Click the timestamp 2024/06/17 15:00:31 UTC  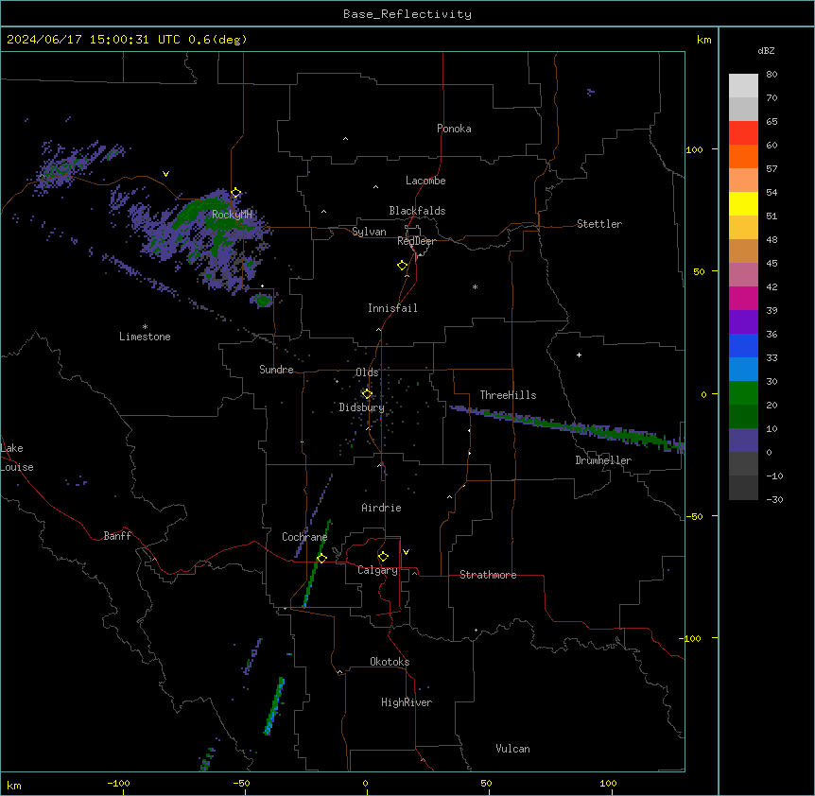coord(94,40)
